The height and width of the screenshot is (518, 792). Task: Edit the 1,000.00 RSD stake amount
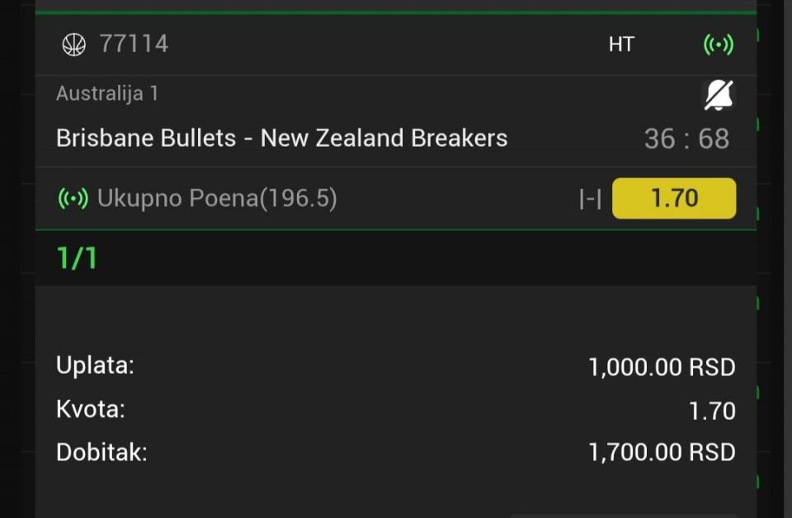coord(661,367)
